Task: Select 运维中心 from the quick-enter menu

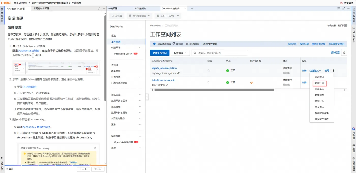Action: pyautogui.click(x=319, y=89)
